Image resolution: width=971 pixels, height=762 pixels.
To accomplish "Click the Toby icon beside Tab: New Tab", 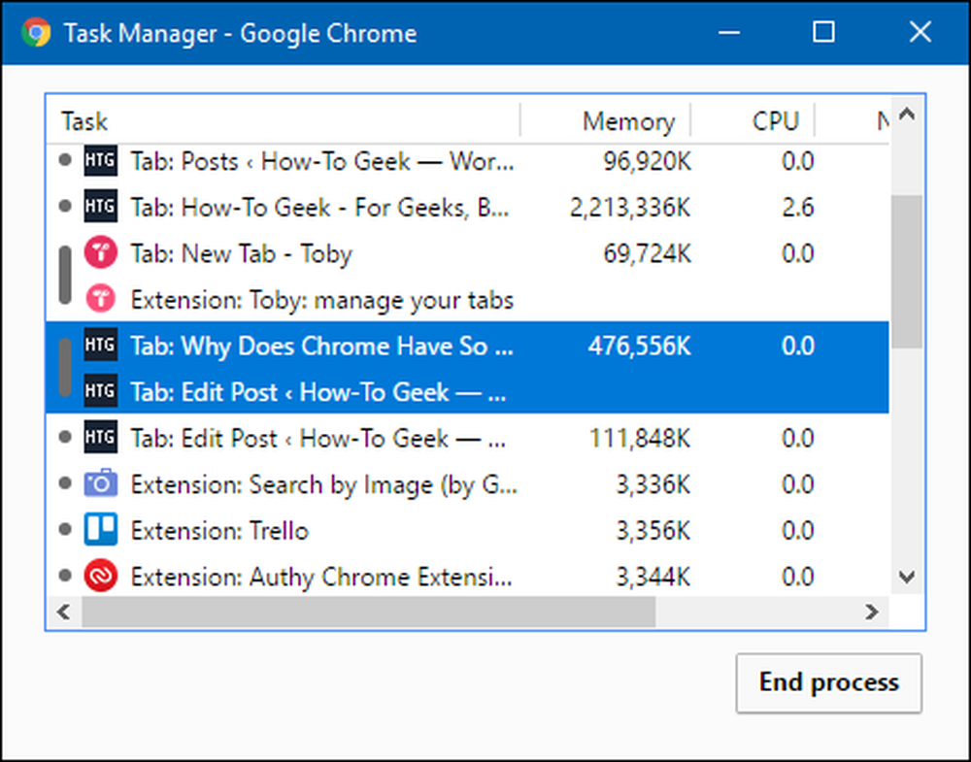I will [100, 252].
